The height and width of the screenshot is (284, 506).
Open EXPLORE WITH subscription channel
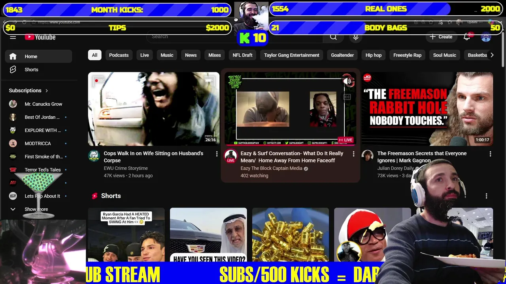pos(38,130)
